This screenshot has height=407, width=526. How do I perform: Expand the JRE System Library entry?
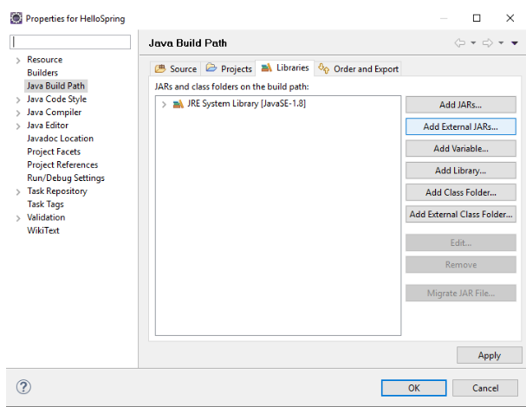pos(164,104)
